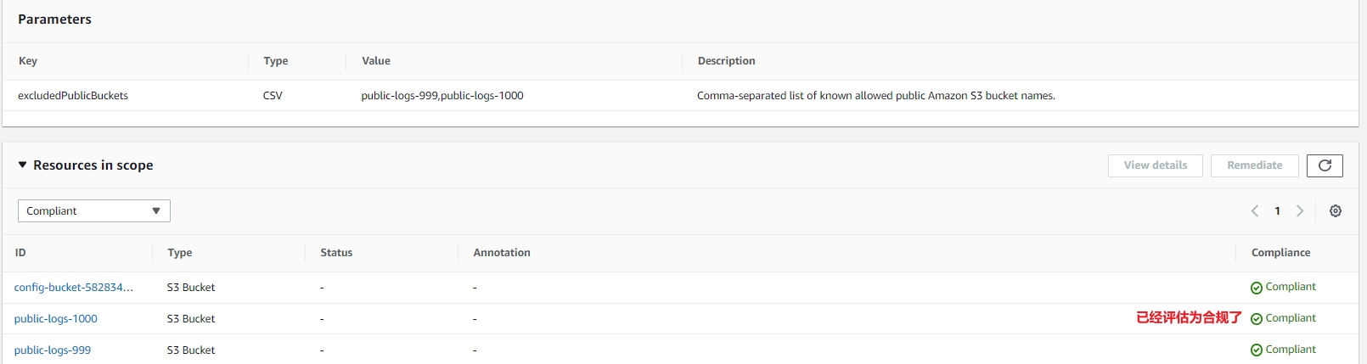1367x364 pixels.
Task: Click the Status column header
Action: click(336, 253)
